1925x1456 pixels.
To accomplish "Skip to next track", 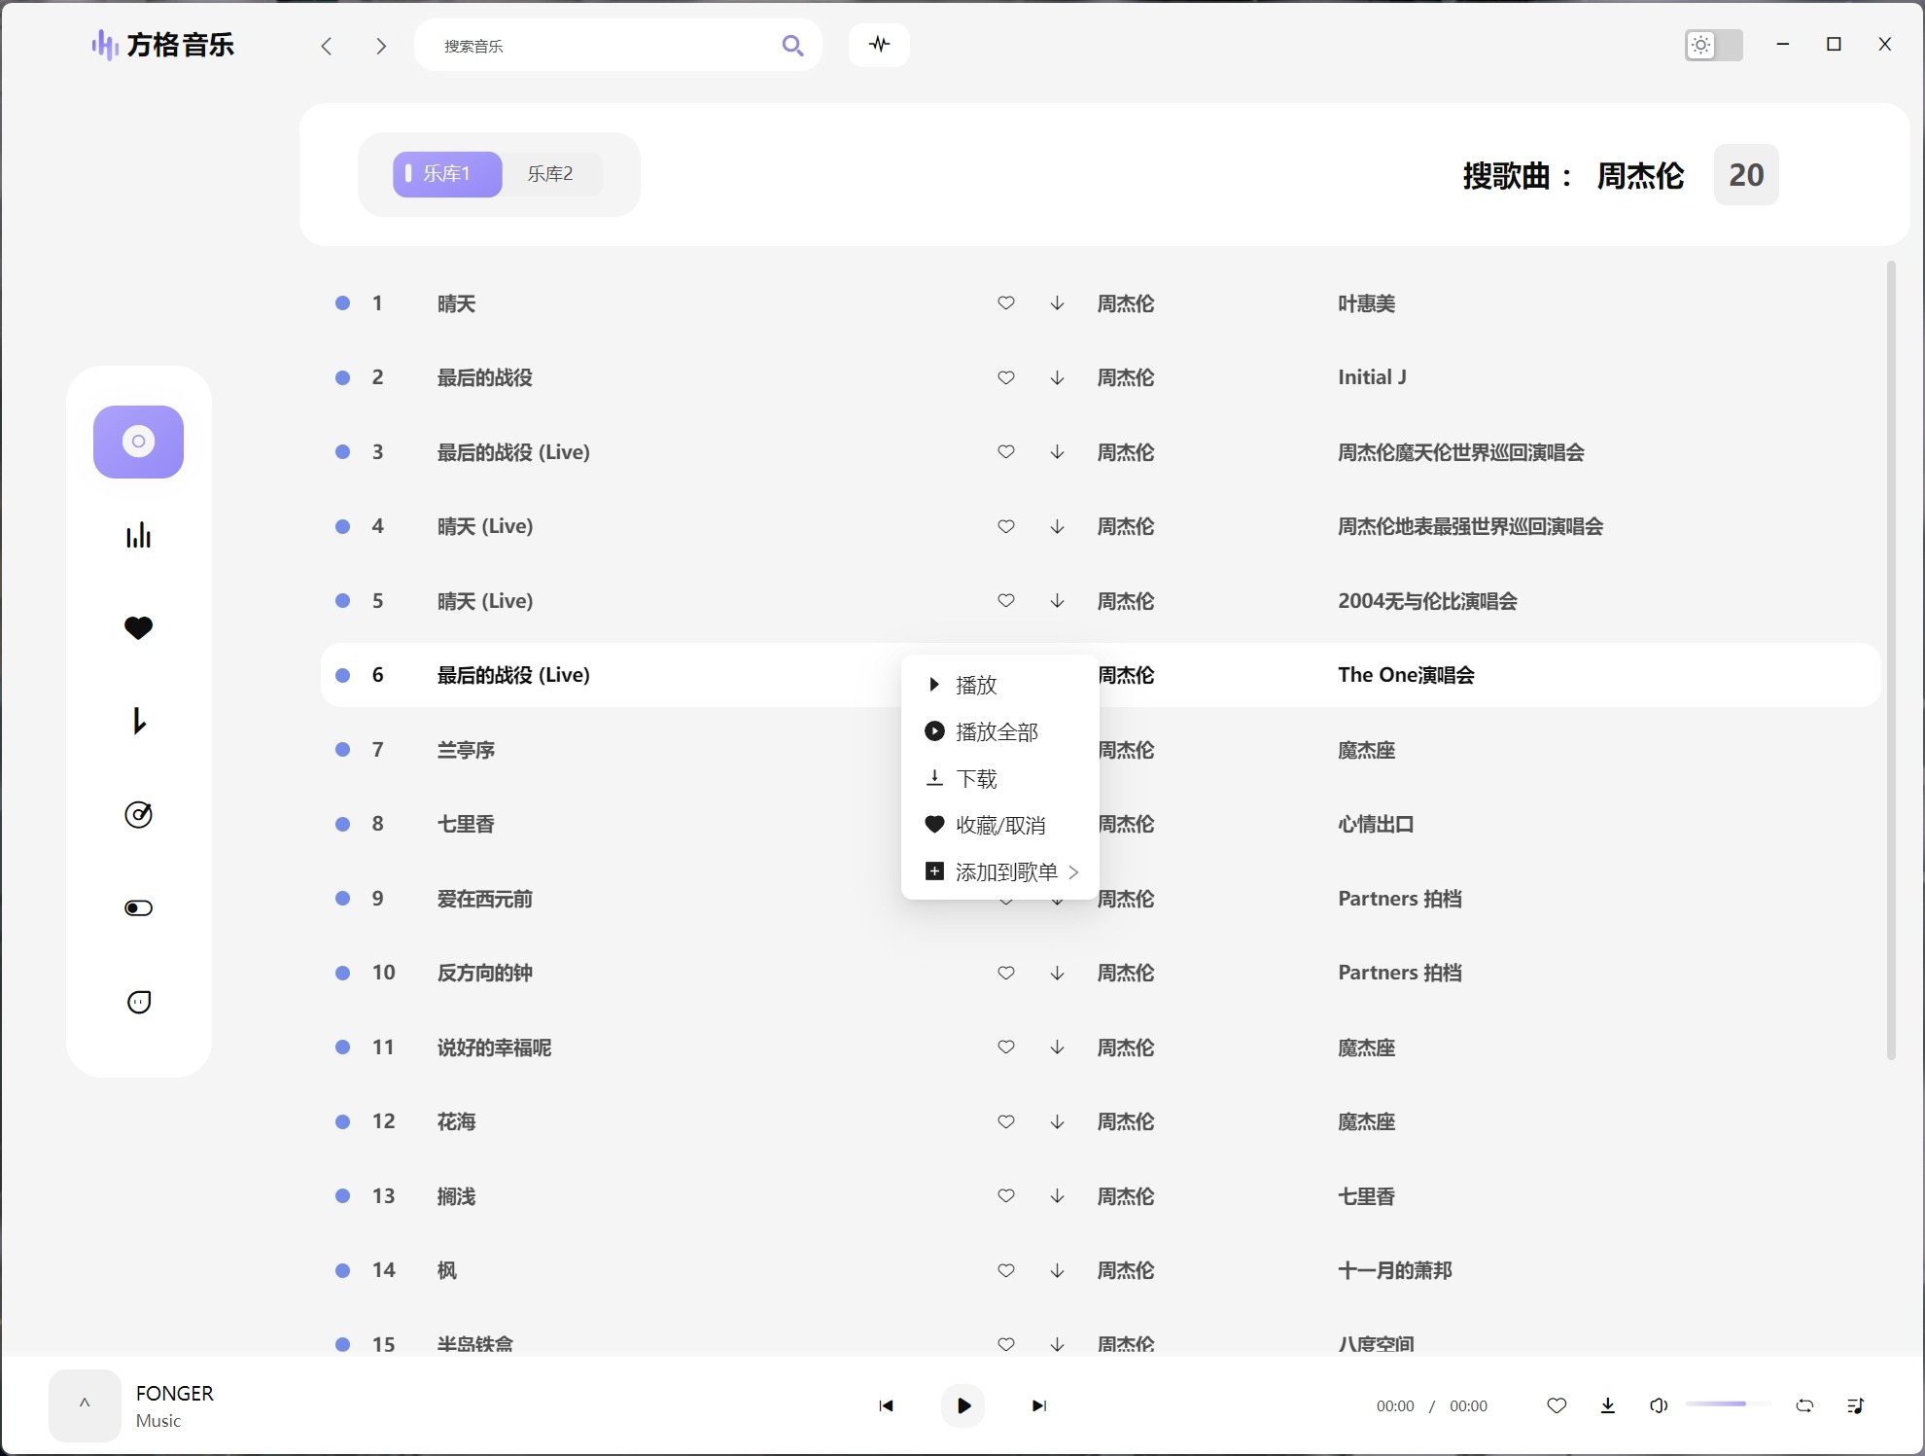I will click(1039, 1405).
